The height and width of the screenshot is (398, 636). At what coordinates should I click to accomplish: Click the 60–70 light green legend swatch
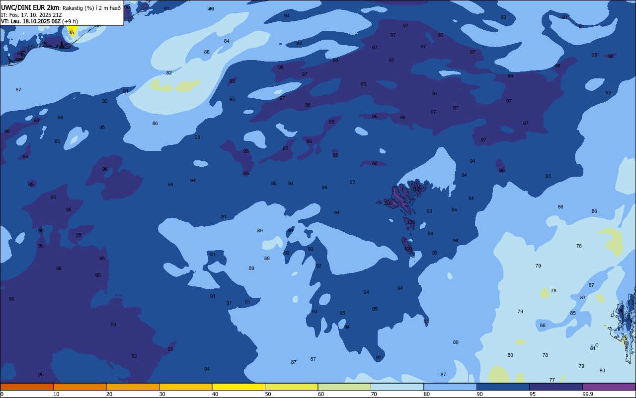344,387
